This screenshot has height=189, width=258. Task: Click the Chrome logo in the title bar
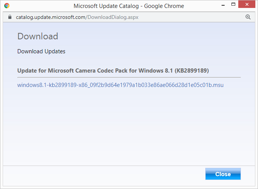click(x=7, y=6)
